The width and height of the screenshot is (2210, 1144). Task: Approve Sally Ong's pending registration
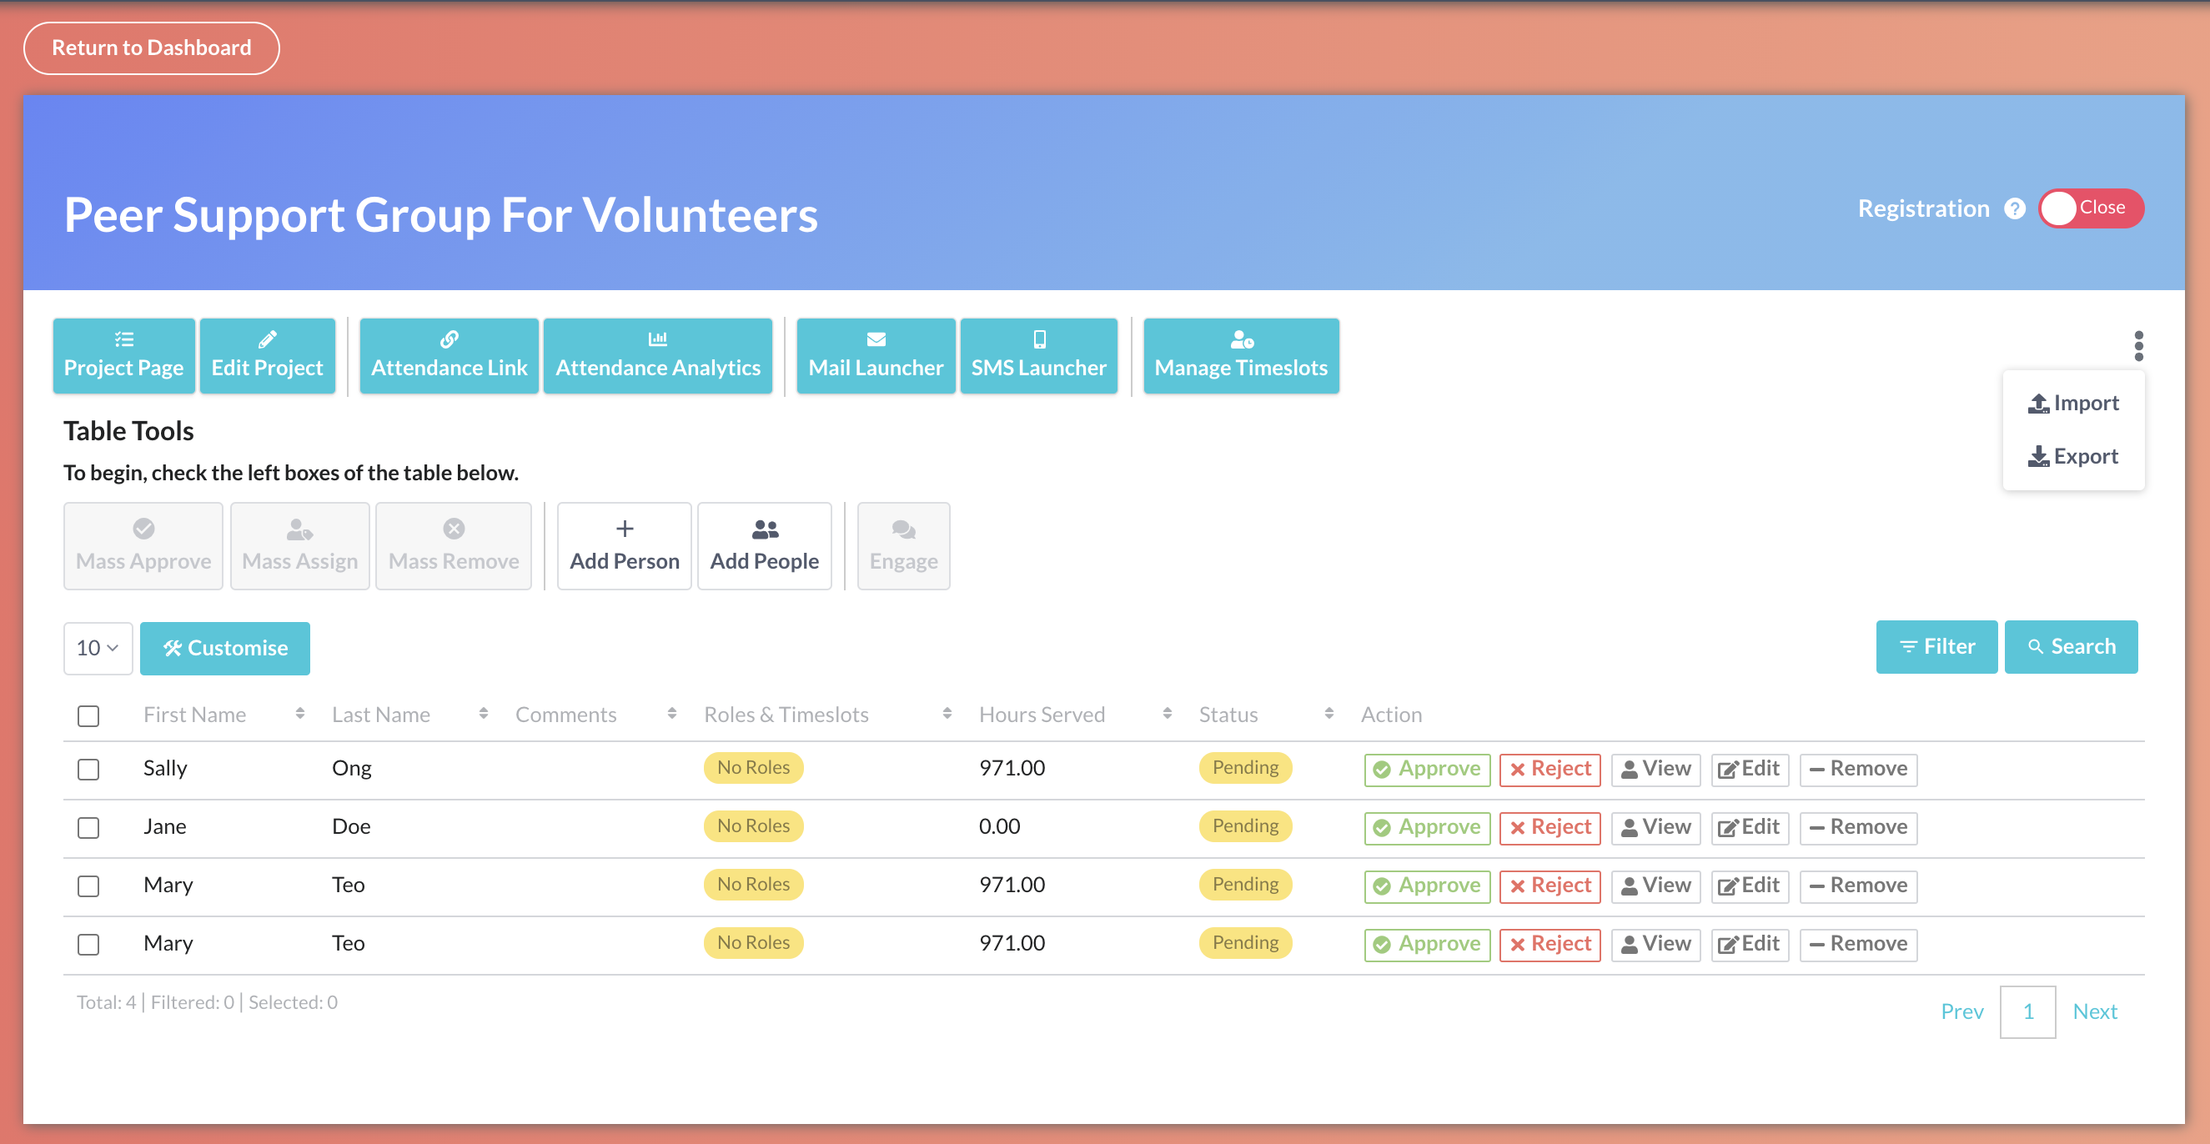(x=1427, y=770)
